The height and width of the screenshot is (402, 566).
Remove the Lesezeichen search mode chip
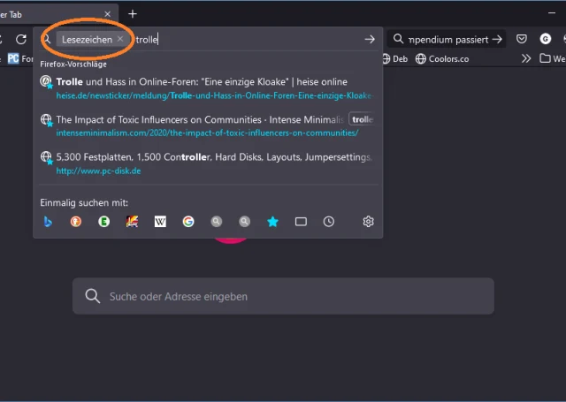click(120, 39)
